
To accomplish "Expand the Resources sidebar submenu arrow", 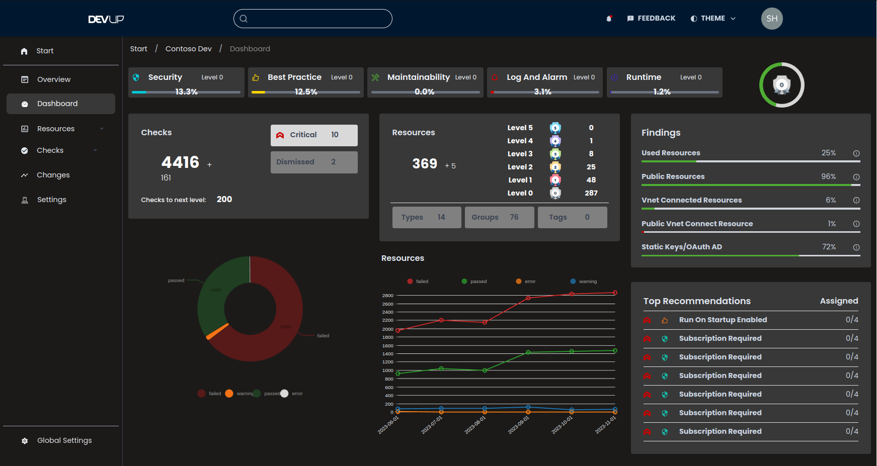I will [x=102, y=129].
